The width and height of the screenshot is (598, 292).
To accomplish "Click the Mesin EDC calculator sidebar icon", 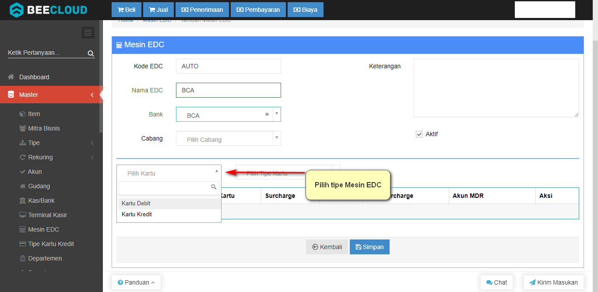I will point(23,229).
